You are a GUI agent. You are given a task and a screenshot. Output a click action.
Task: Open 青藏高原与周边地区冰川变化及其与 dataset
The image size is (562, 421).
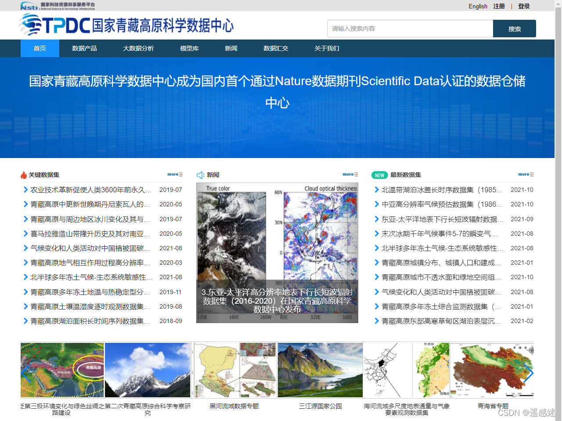pos(91,219)
